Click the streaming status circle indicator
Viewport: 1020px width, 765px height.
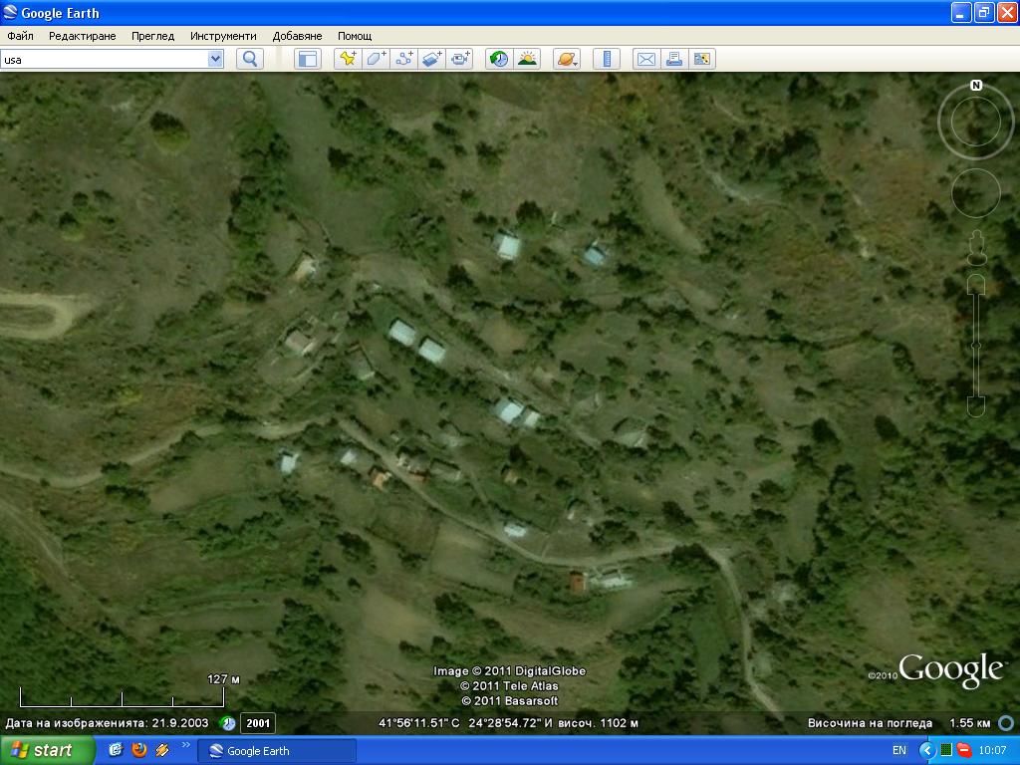pyautogui.click(x=1006, y=723)
